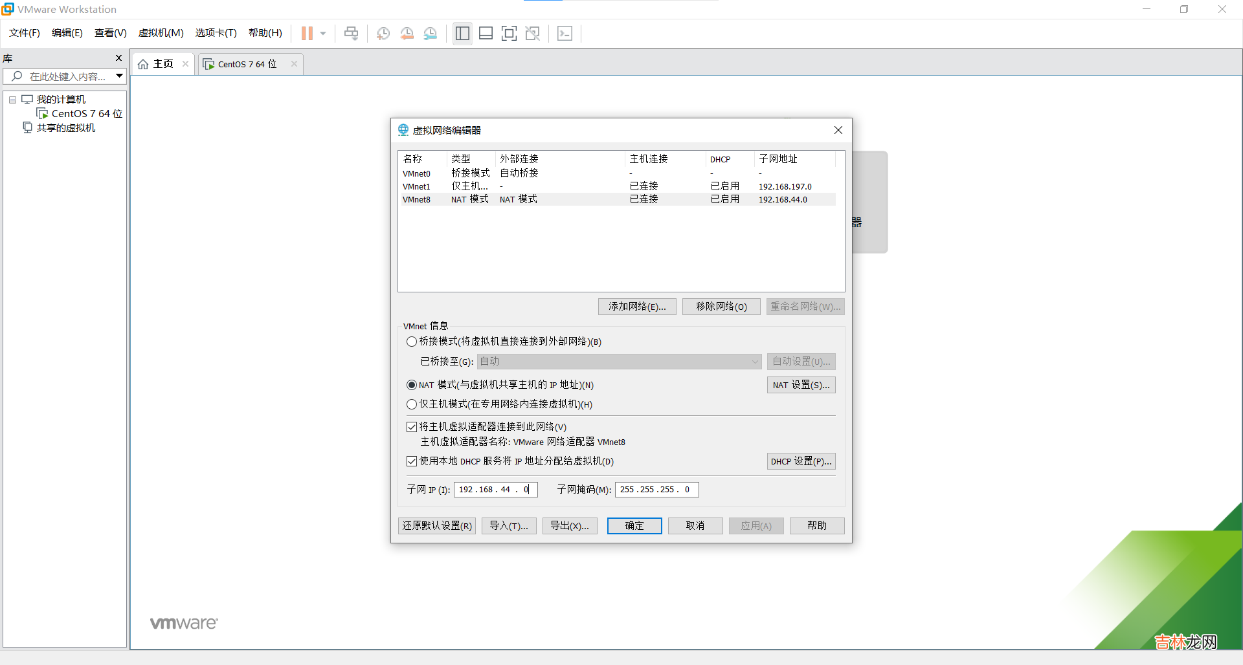The image size is (1243, 665).
Task: Select CentOS 7 64 位 in library tree
Action: tap(87, 114)
